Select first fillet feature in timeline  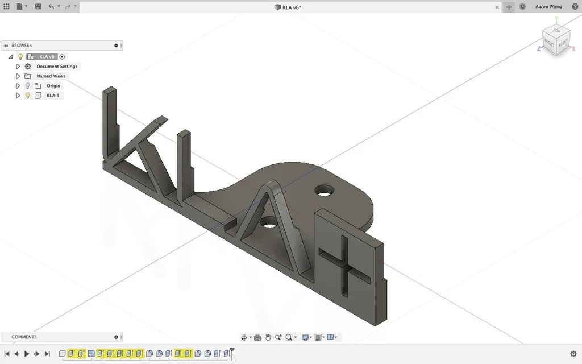pos(149,354)
